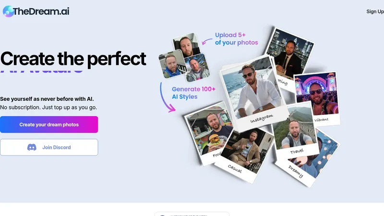Select the Travel style polaroid photo
The image size is (384, 216).
pos(295,130)
